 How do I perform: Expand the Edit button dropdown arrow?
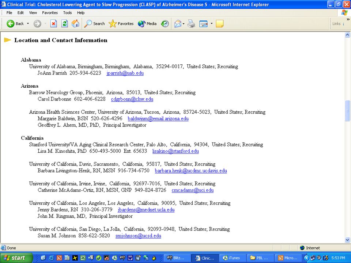click(212, 23)
